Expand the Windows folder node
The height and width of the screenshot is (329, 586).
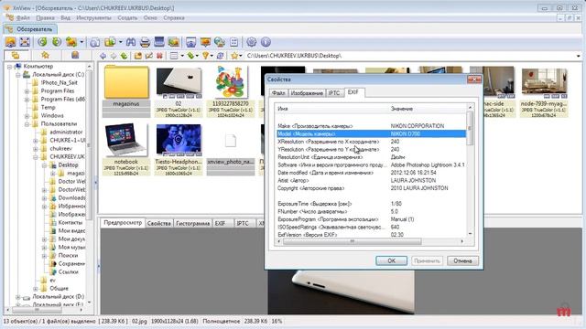[x=27, y=116]
